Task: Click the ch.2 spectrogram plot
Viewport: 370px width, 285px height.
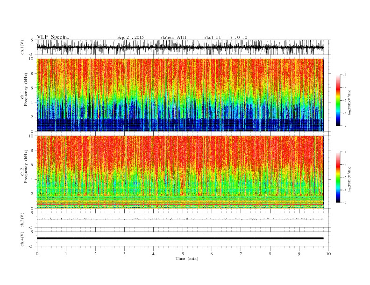Action: click(x=180, y=172)
